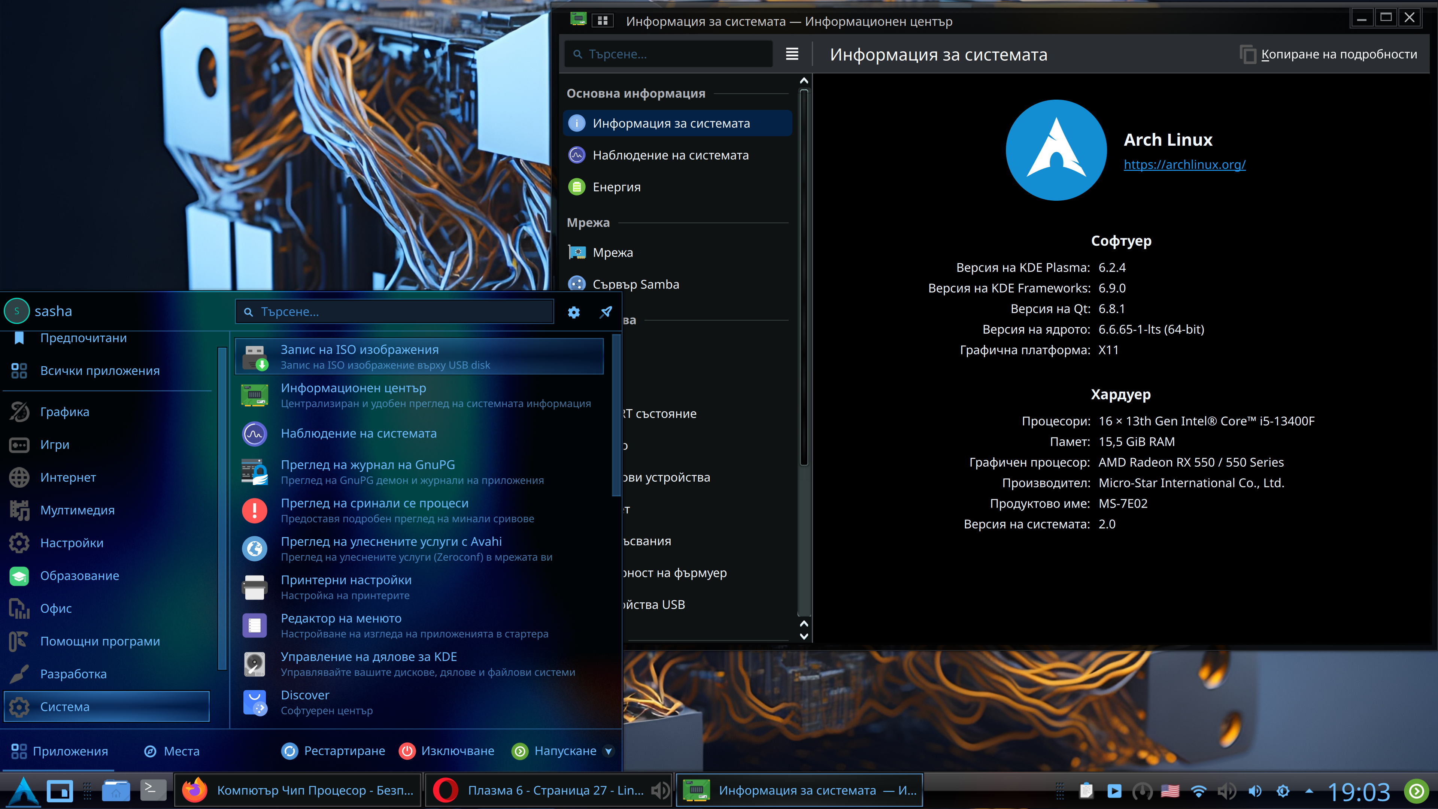
Task: Select the Всички приложения category
Action: click(106, 371)
